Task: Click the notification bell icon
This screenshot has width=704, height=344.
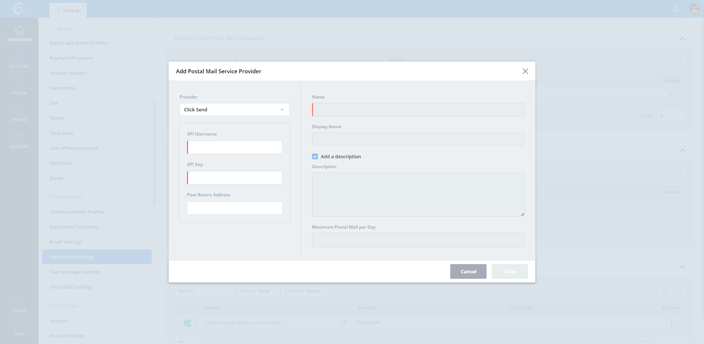Action: 676,8
